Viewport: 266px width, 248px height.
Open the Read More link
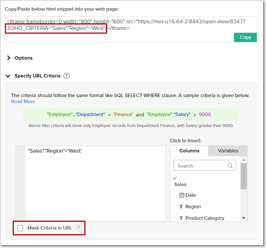click(23, 101)
